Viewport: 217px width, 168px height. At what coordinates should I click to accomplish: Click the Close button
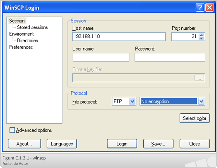pos(195,144)
